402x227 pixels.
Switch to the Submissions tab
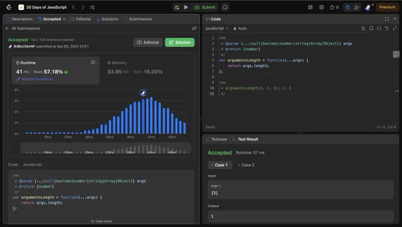click(138, 19)
